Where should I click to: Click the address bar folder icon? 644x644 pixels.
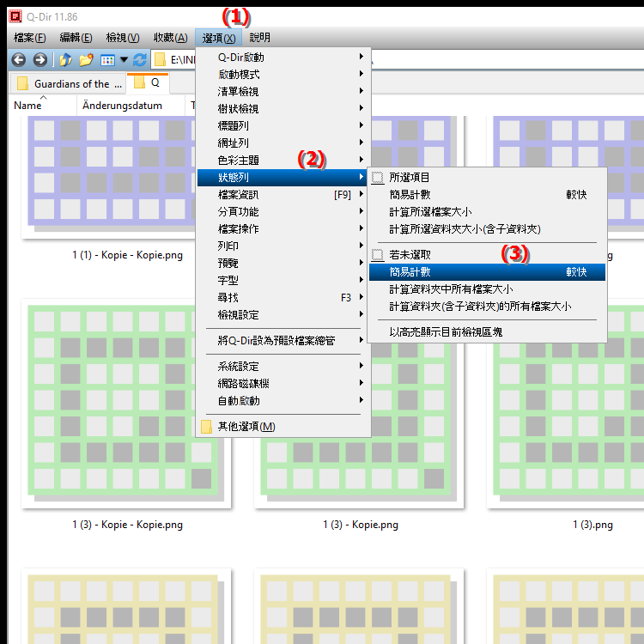pyautogui.click(x=161, y=60)
